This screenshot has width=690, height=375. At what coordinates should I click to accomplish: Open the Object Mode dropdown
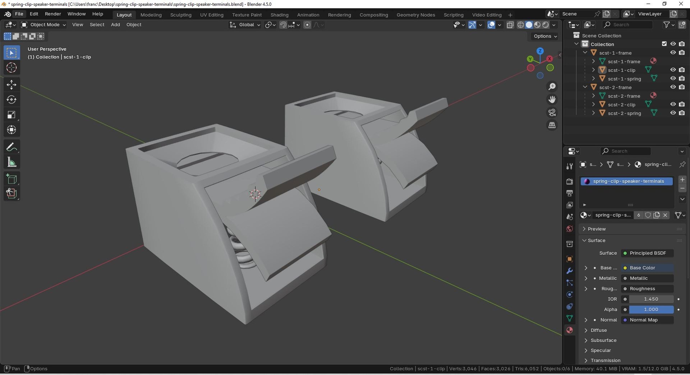tap(43, 25)
